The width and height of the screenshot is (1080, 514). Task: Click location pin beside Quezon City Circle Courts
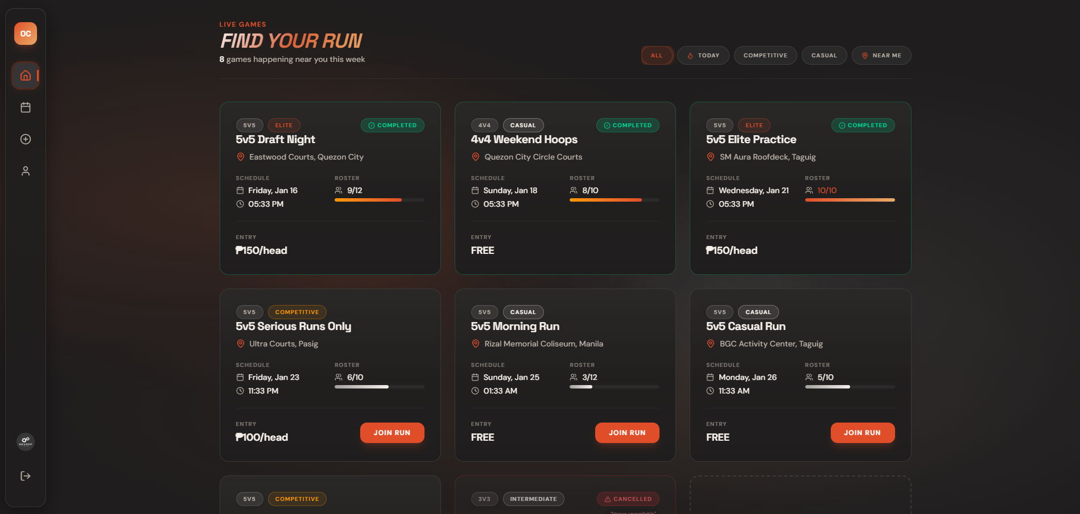click(x=476, y=157)
